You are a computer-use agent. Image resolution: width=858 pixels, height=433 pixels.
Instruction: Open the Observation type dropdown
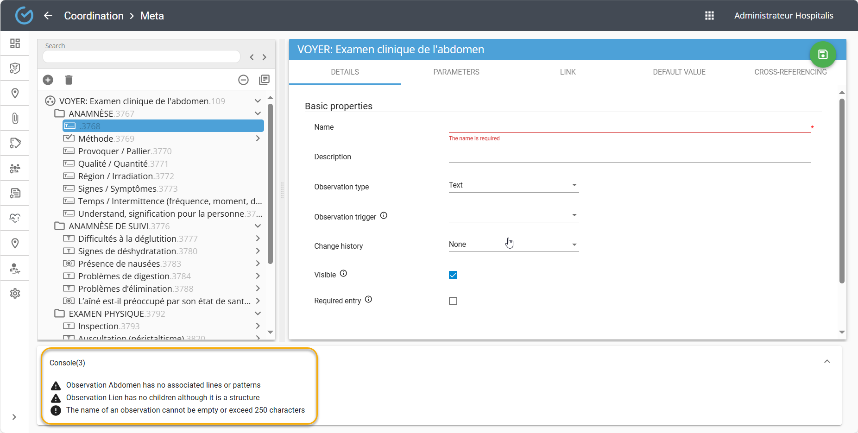(513, 185)
